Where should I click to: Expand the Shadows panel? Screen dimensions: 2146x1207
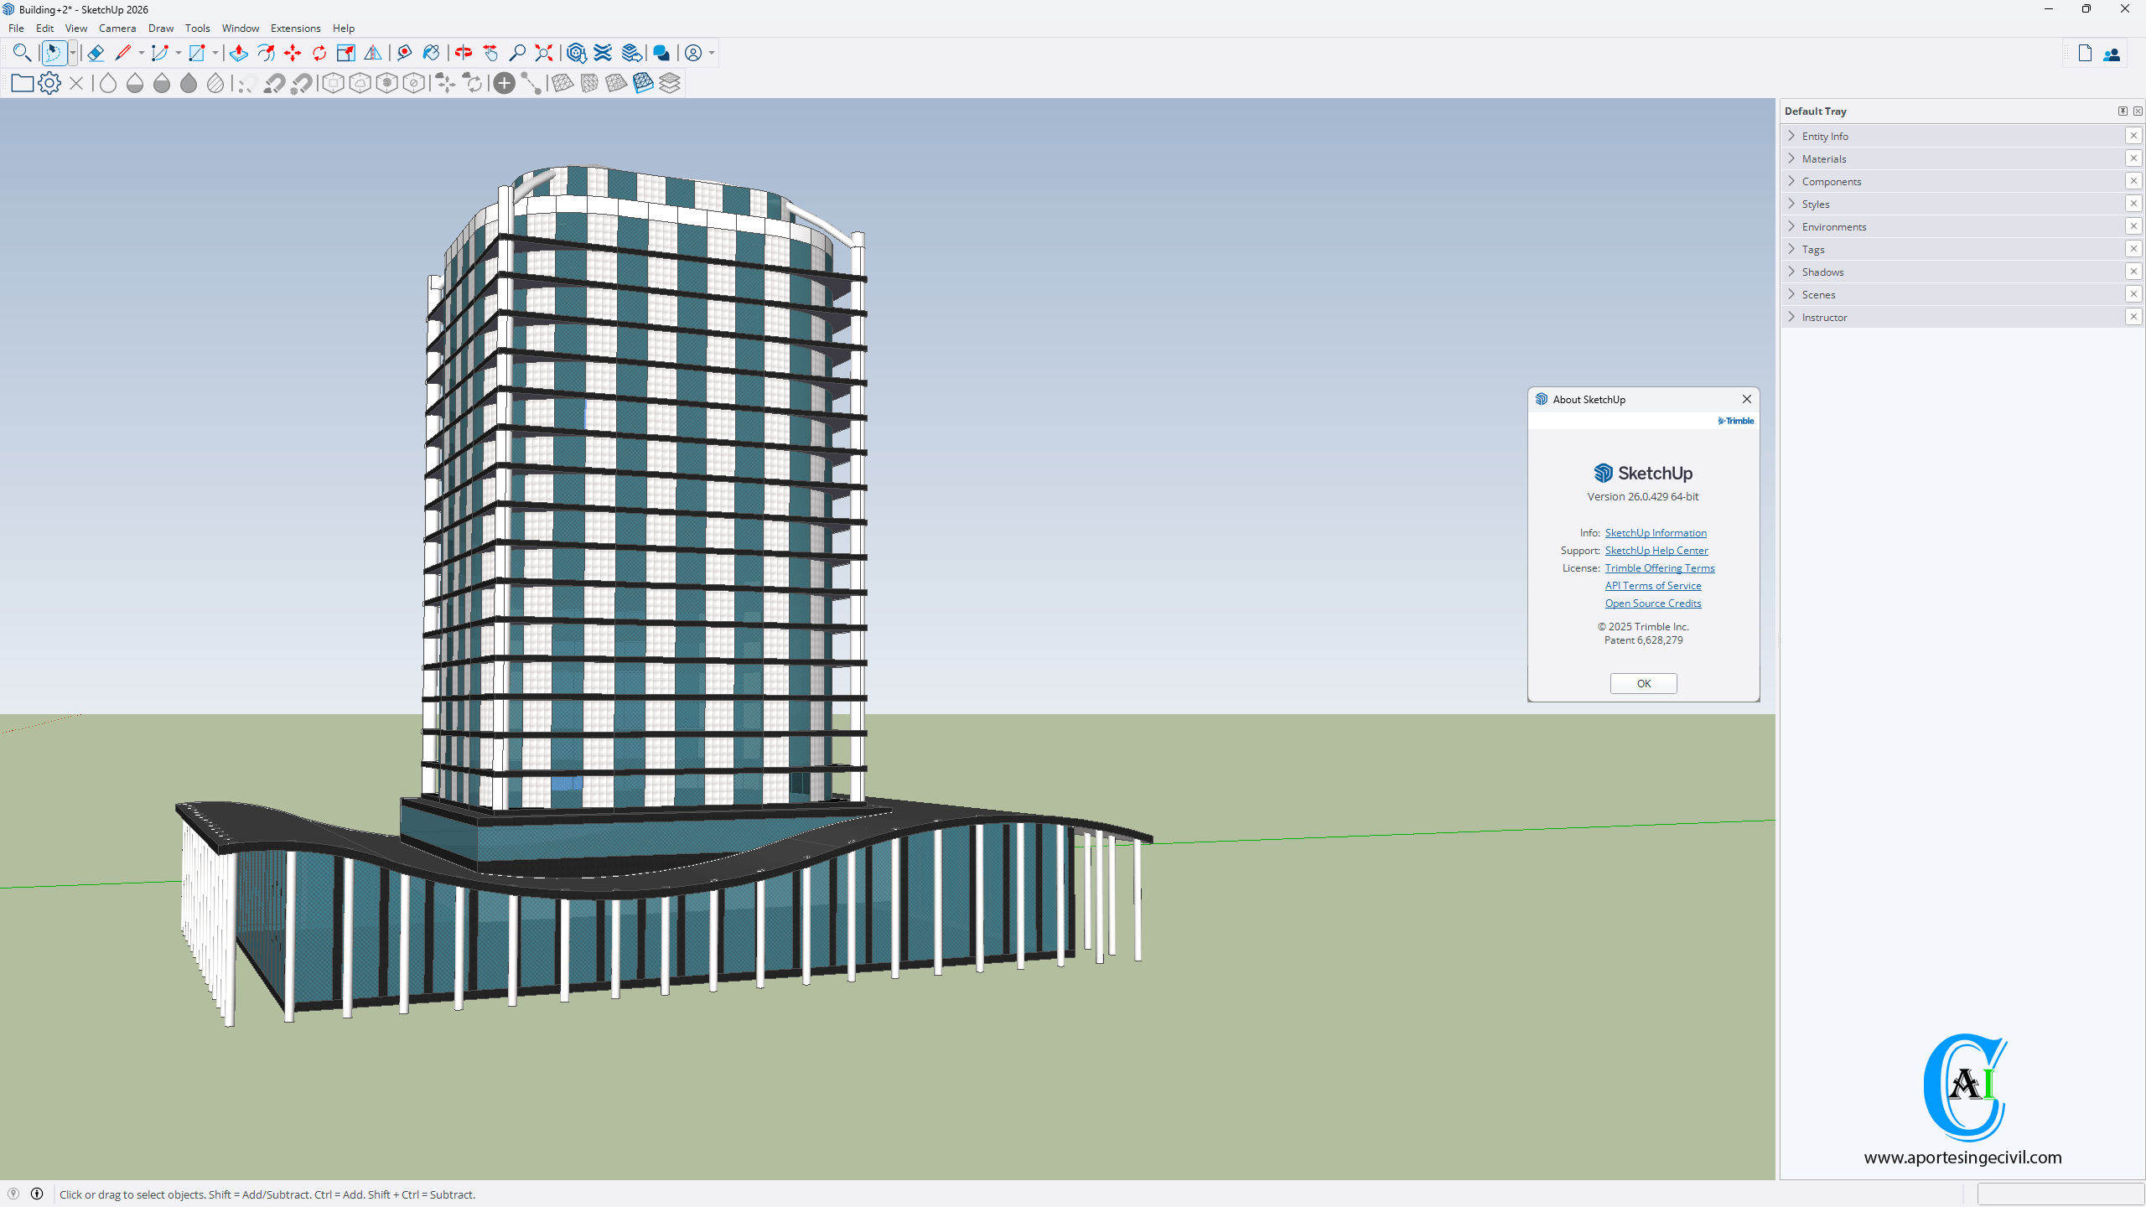tap(1822, 272)
